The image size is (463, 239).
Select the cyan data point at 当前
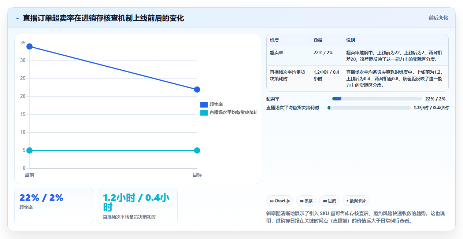pyautogui.click(x=30, y=150)
